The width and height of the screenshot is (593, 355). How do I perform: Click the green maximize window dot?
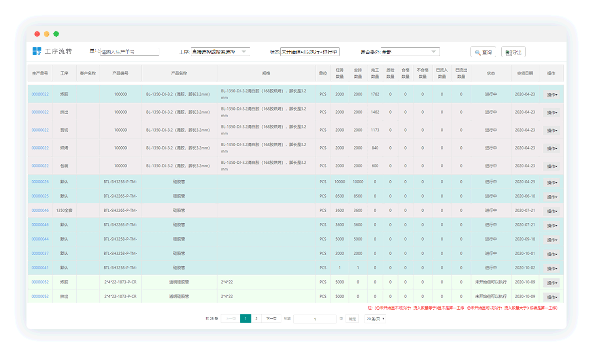(56, 34)
